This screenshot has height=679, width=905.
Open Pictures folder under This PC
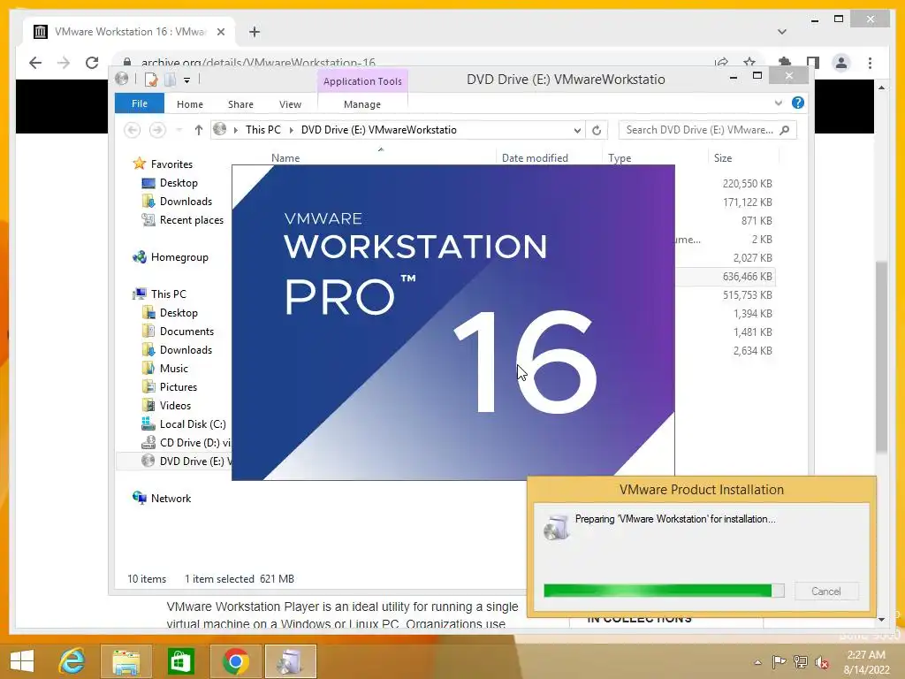178,387
